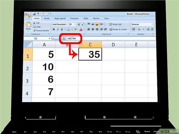The height and width of the screenshot is (134, 179).
Task: Click Merge & Center button
Action: tap(119, 29)
